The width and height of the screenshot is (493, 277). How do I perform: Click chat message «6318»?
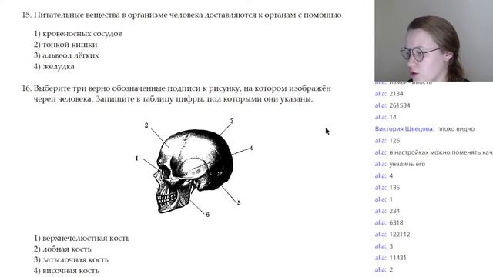[x=396, y=222]
